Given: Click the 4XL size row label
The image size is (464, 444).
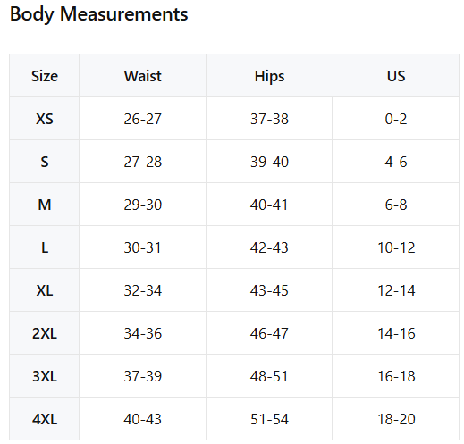Looking at the screenshot, I should pyautogui.click(x=45, y=419).
